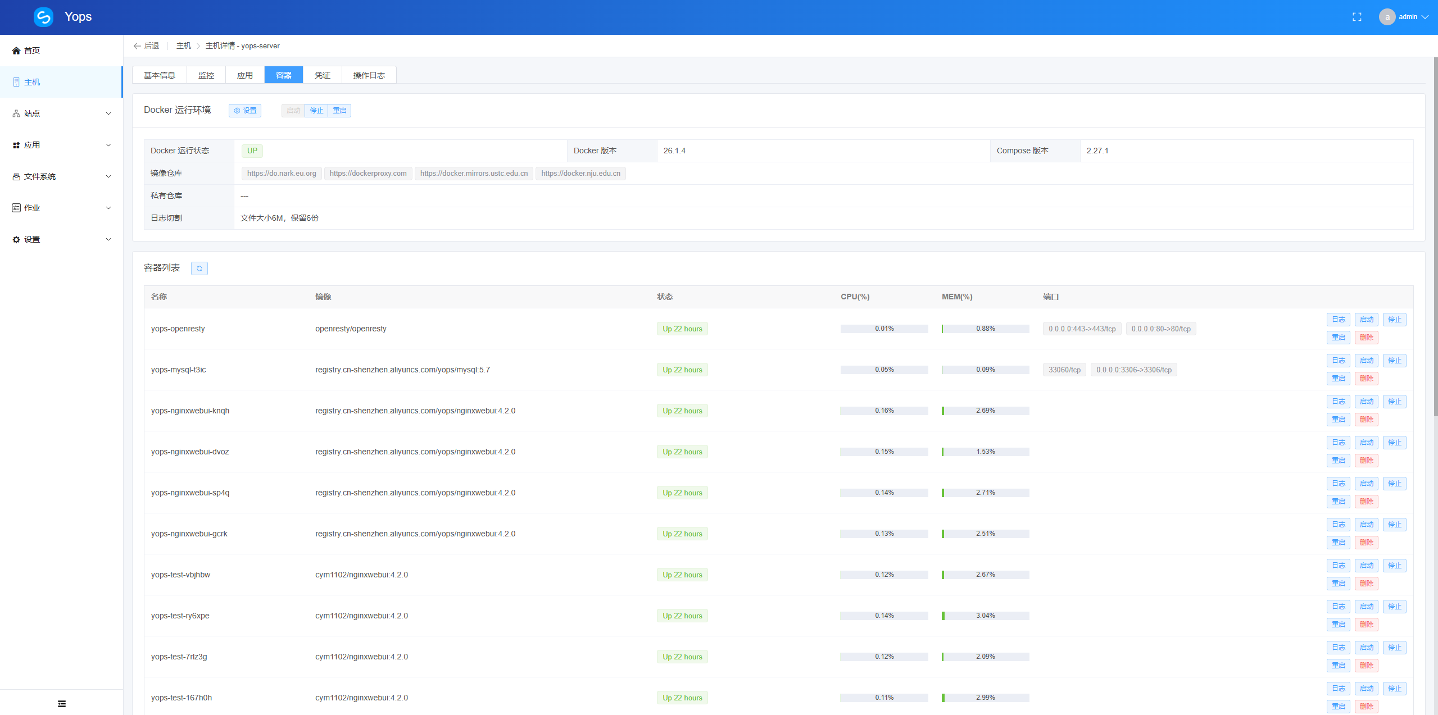Open 日志 for yops-openresty

point(1339,320)
